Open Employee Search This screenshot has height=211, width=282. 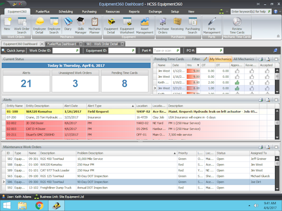[54, 26]
